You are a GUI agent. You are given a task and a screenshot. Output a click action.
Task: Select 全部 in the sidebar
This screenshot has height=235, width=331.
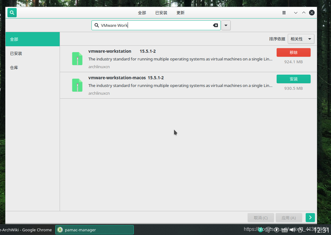pyautogui.click(x=32, y=39)
